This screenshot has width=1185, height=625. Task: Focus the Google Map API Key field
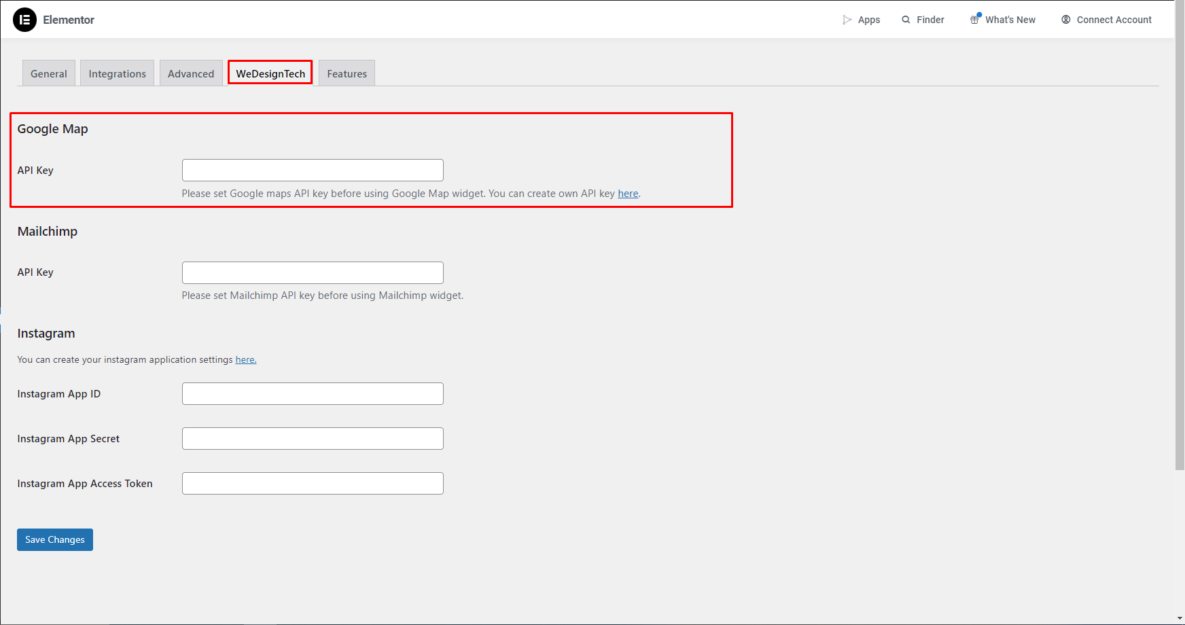[313, 170]
